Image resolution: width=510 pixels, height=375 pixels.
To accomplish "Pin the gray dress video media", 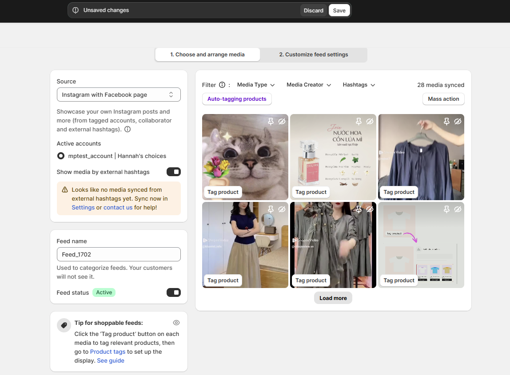I will [x=359, y=209].
